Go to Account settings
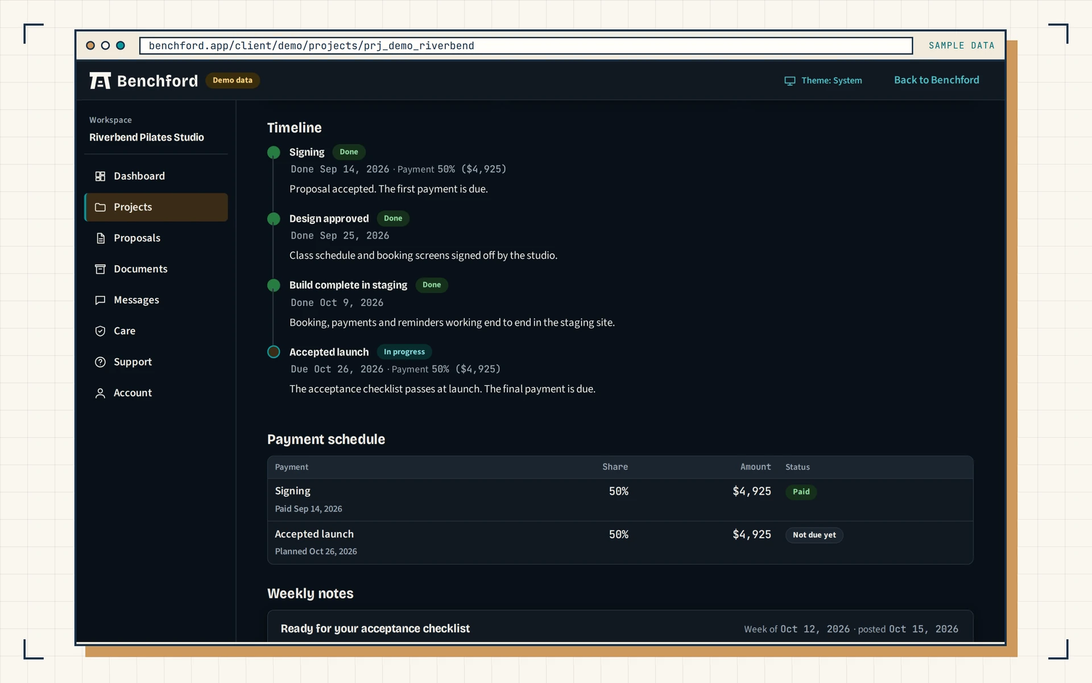The image size is (1092, 683). (x=156, y=393)
